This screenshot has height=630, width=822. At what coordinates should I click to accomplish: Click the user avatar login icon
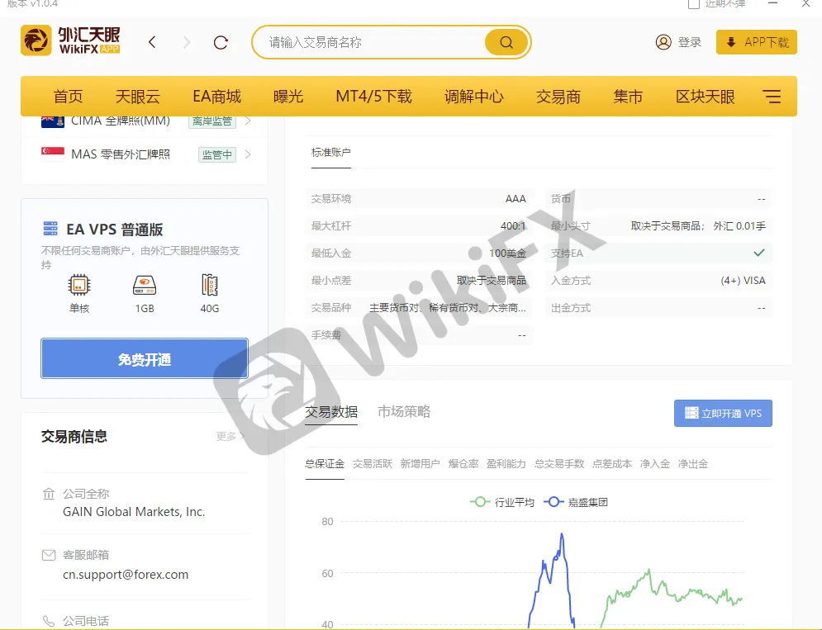click(x=663, y=42)
